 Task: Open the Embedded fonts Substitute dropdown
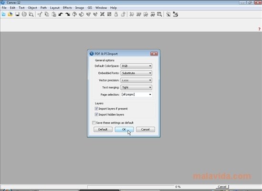pos(136,73)
